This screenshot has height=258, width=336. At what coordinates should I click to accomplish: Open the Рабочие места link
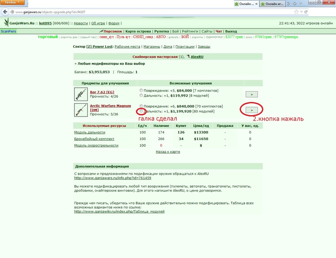pyautogui.click(x=127, y=47)
